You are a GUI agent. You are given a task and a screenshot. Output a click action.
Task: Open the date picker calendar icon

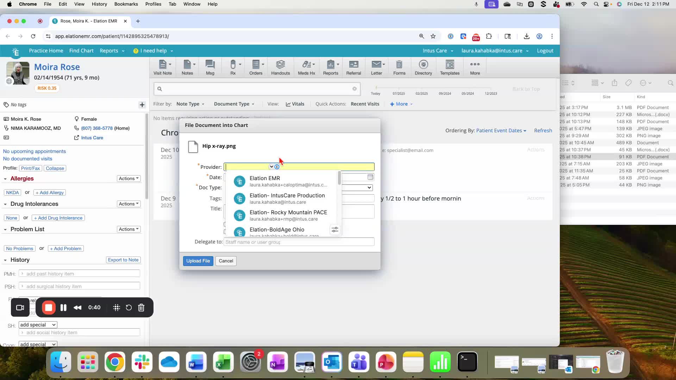(370, 177)
